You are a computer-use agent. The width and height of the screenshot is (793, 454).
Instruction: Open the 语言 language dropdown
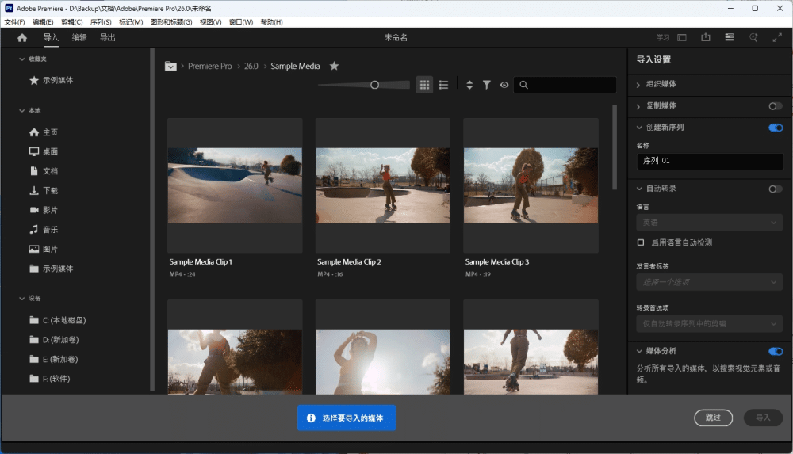[709, 223]
